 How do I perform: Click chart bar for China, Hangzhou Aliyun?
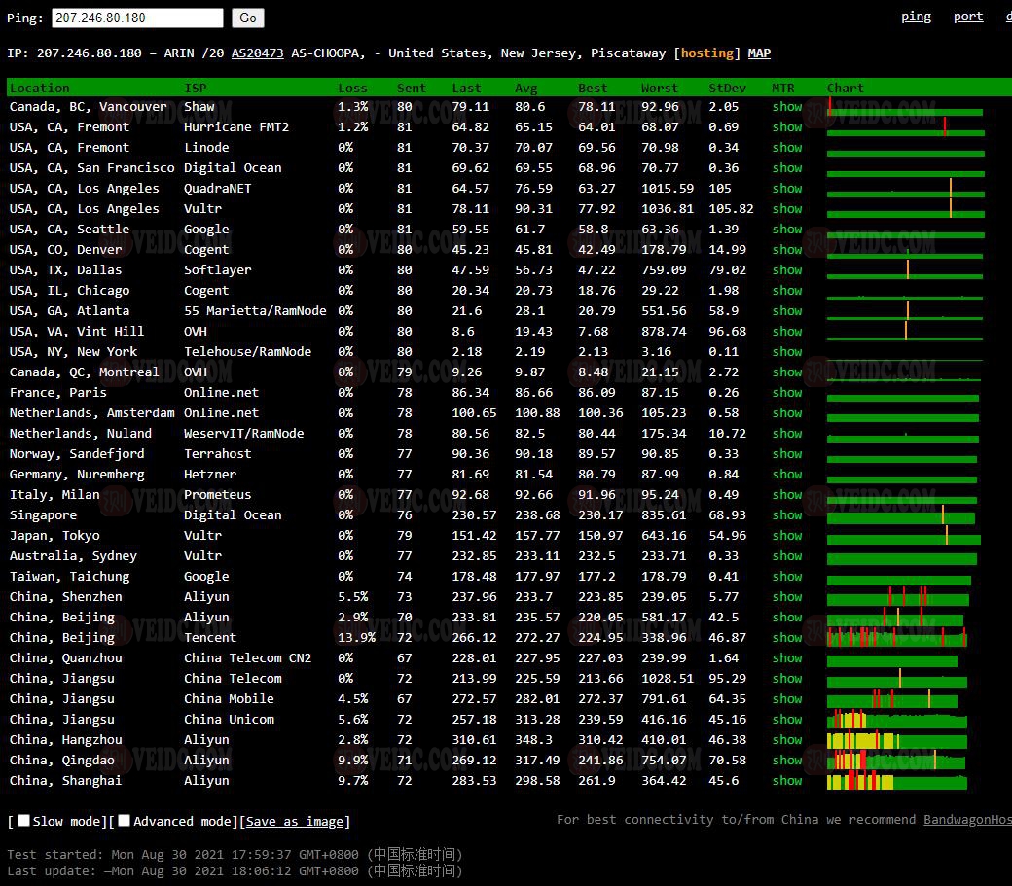(x=896, y=740)
